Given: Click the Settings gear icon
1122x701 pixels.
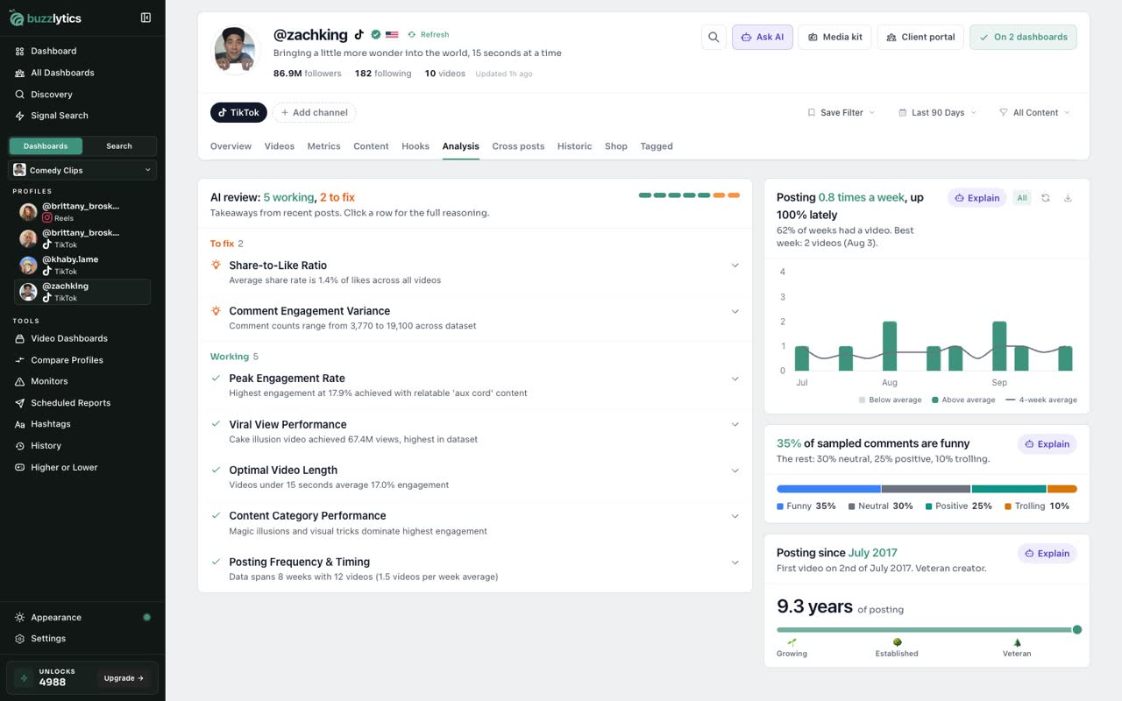Looking at the screenshot, I should pos(20,639).
